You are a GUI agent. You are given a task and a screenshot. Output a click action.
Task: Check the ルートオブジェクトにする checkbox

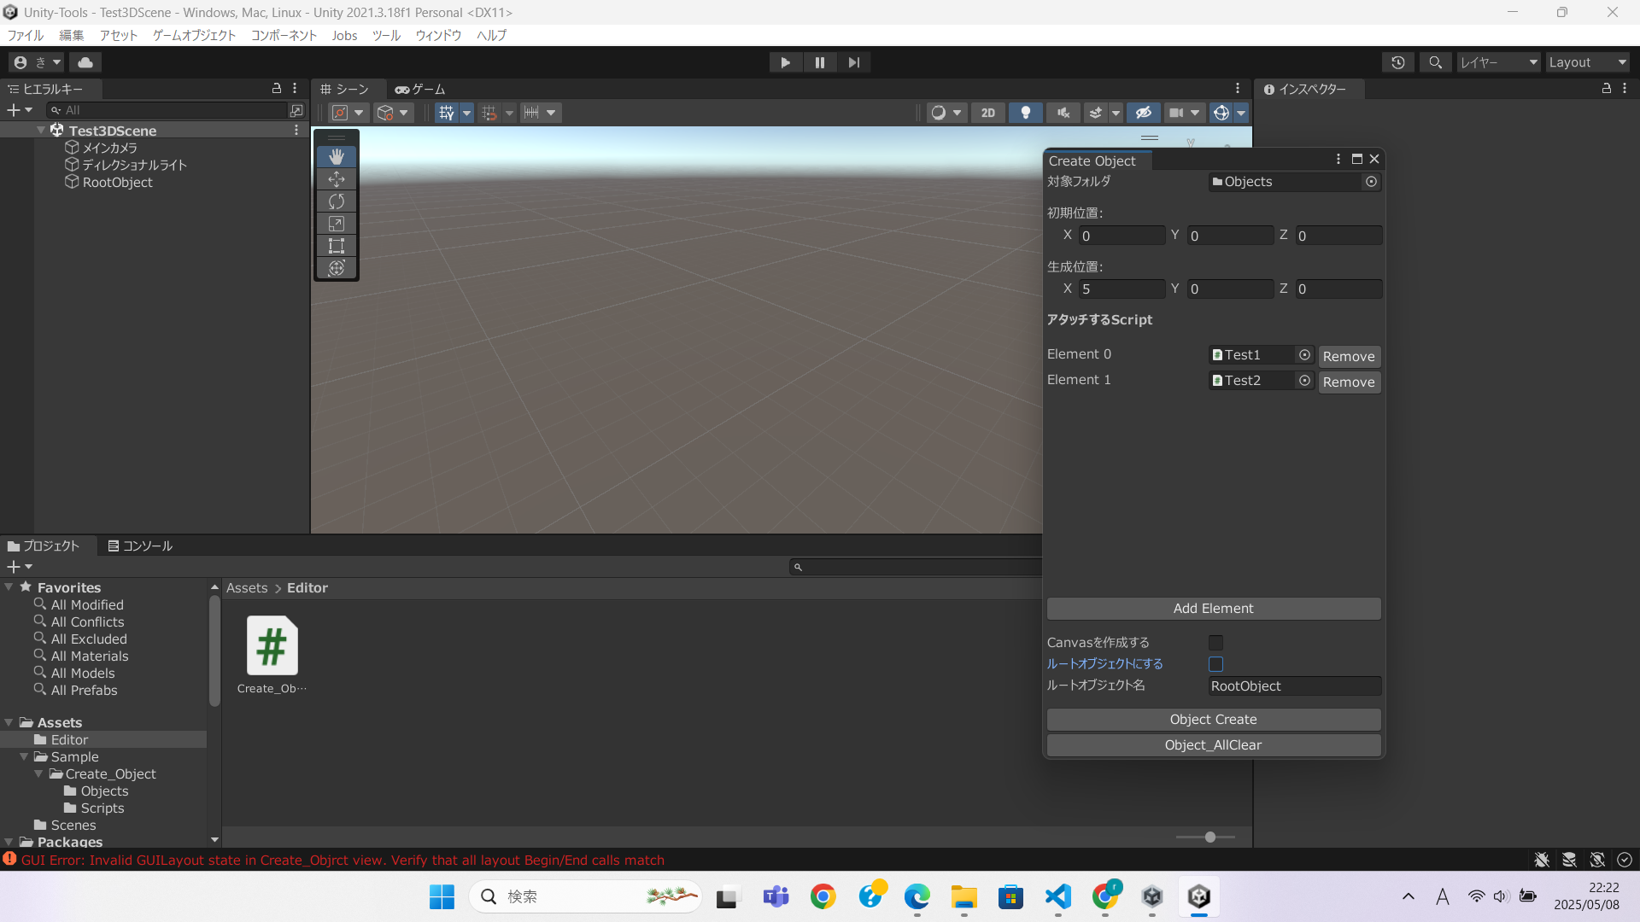[x=1215, y=664]
